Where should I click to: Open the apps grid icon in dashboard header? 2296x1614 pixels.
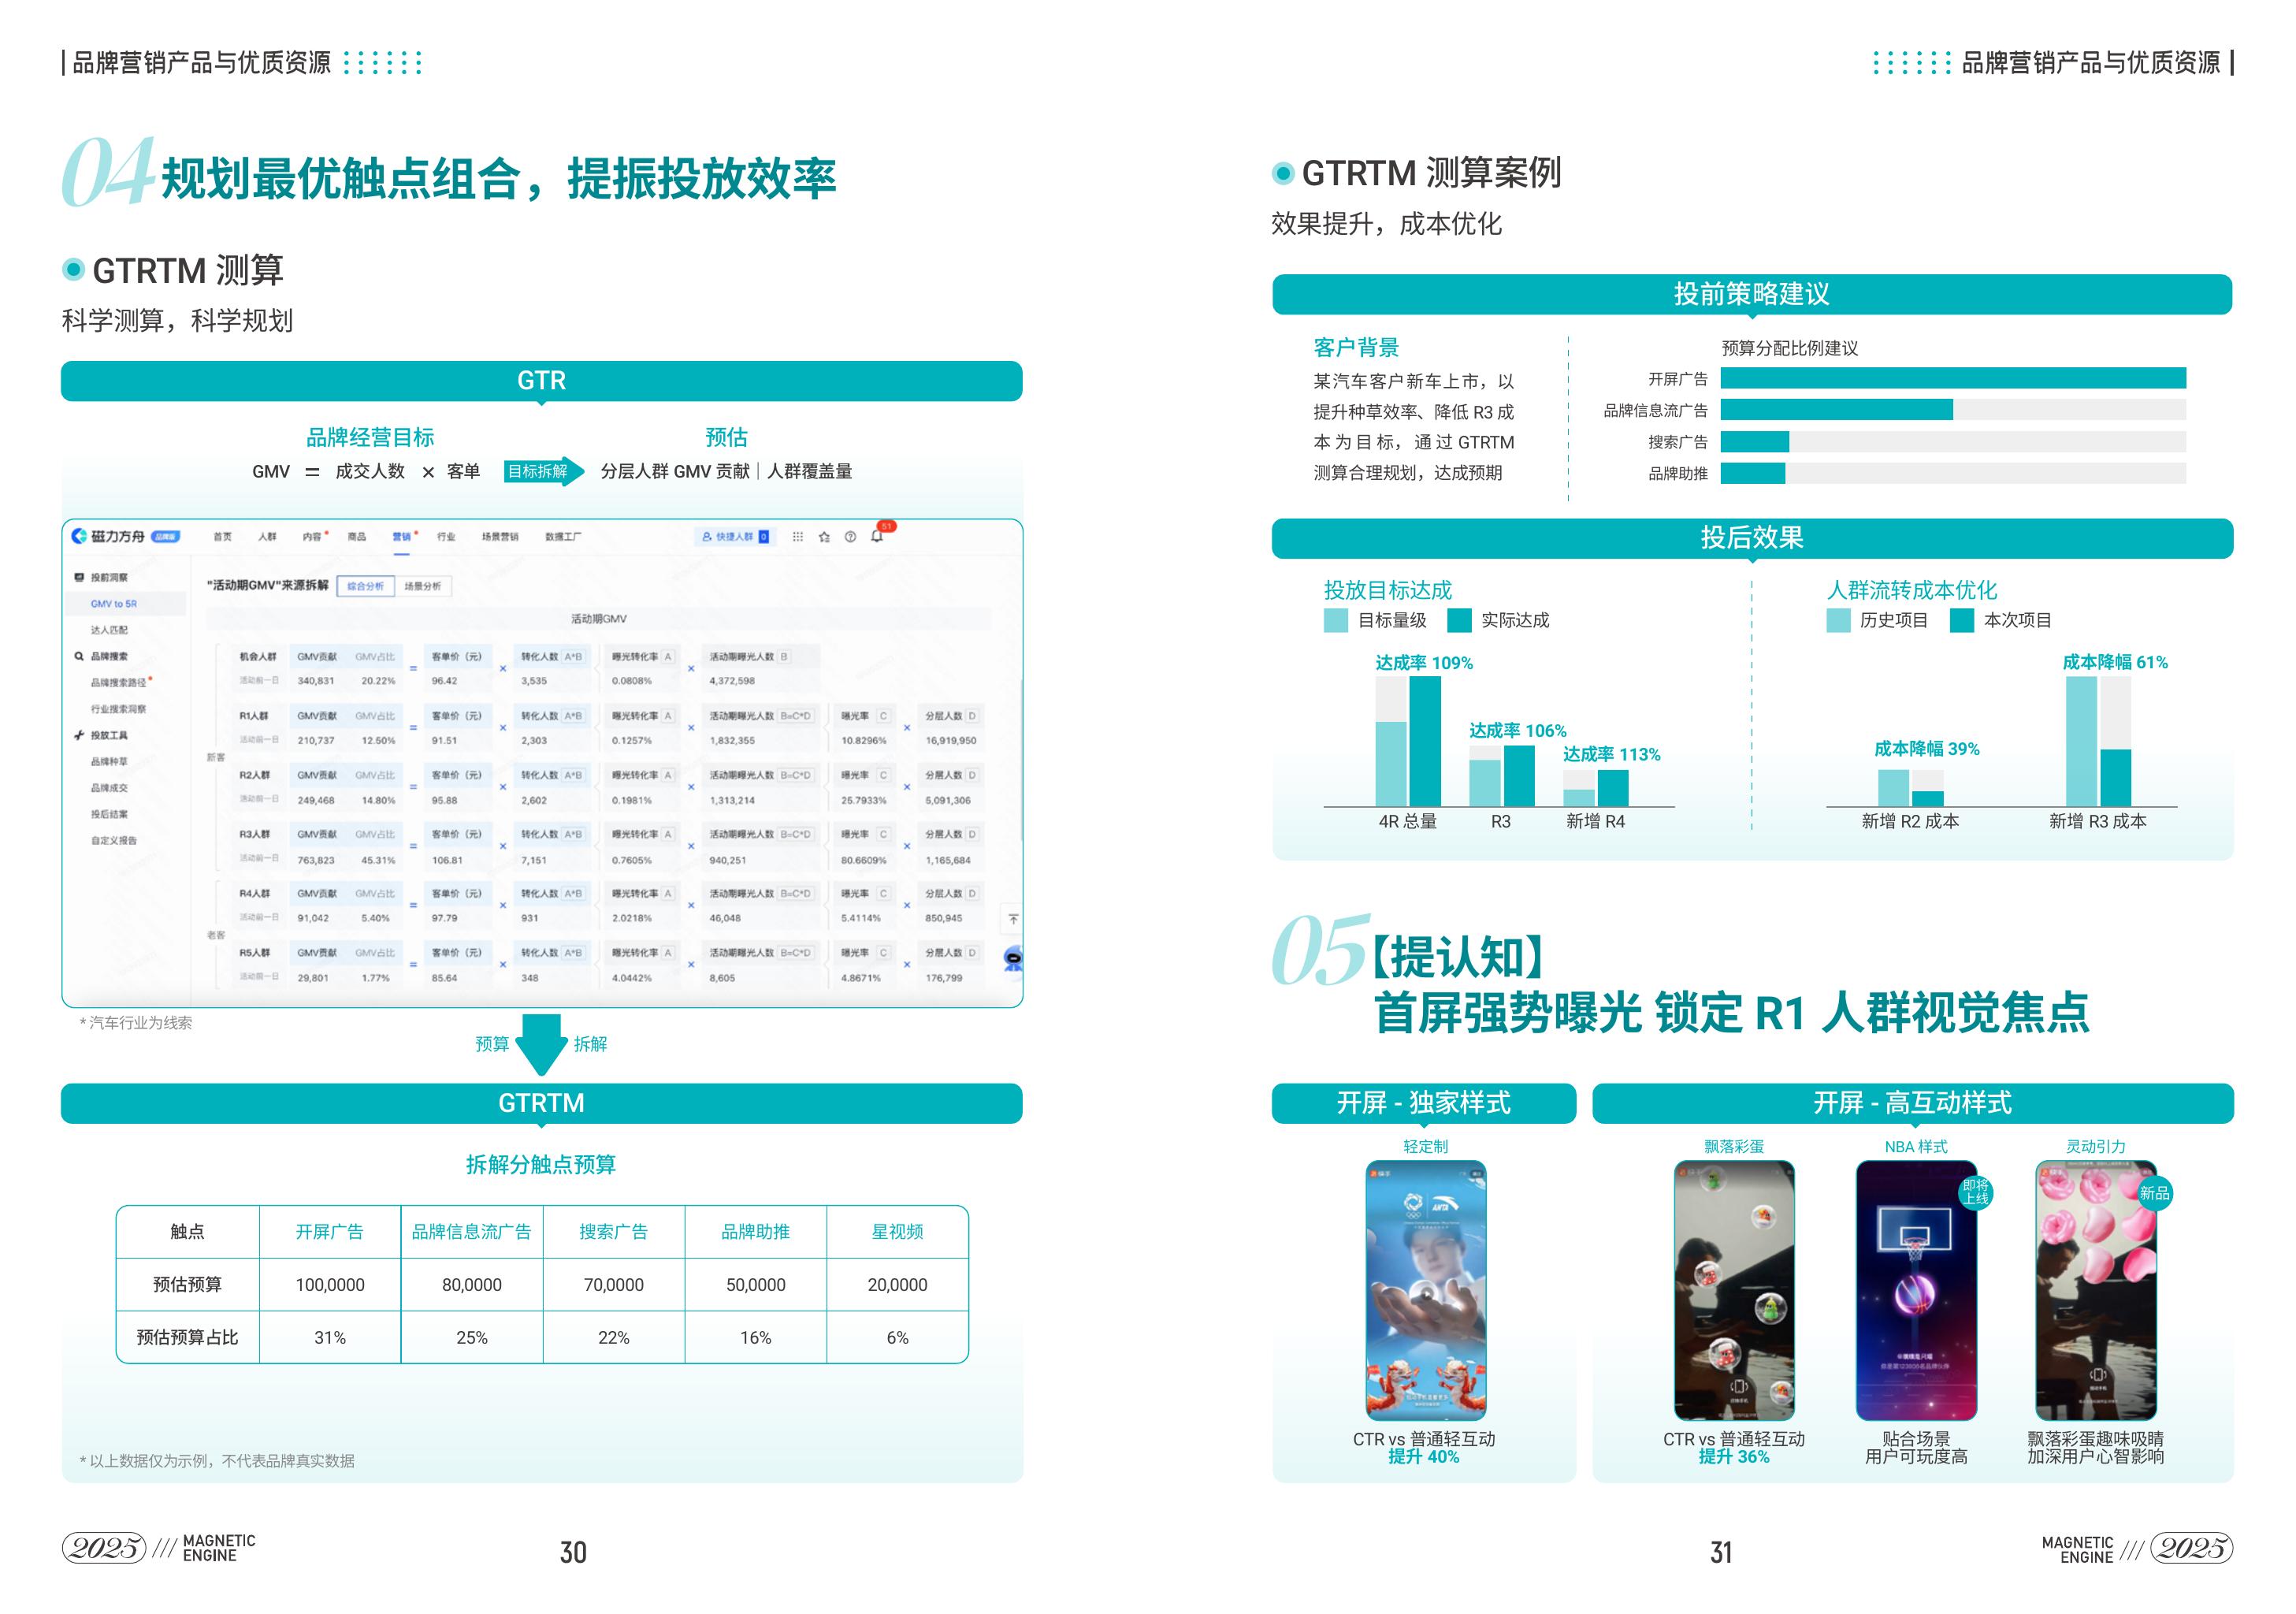798,537
